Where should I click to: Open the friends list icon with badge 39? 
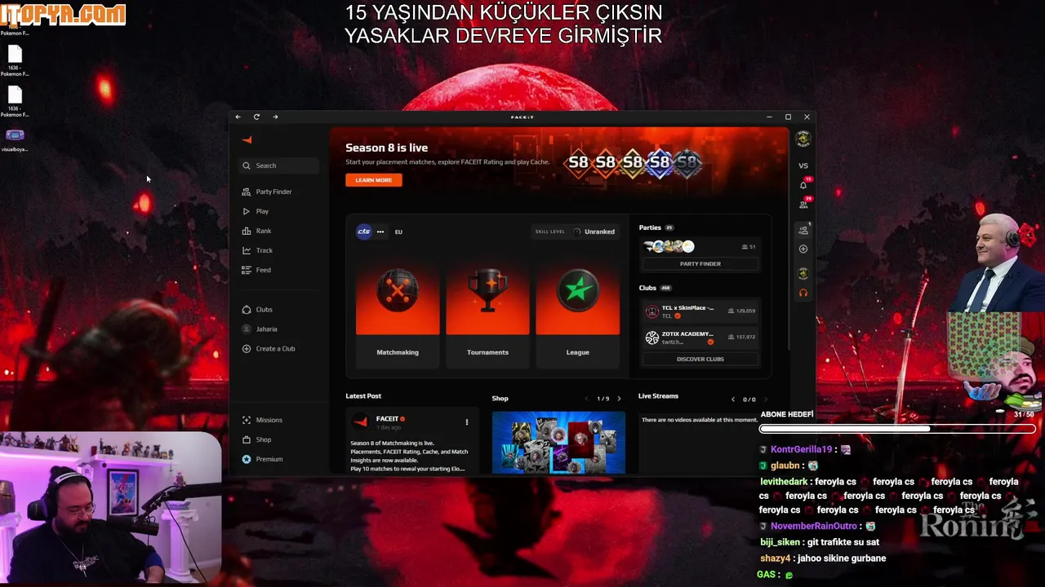pos(803,204)
